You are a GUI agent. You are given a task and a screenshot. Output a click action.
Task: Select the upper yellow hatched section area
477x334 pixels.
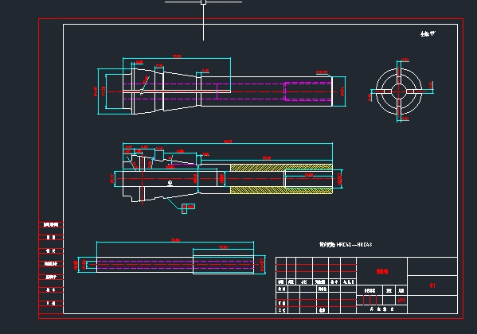click(x=281, y=168)
